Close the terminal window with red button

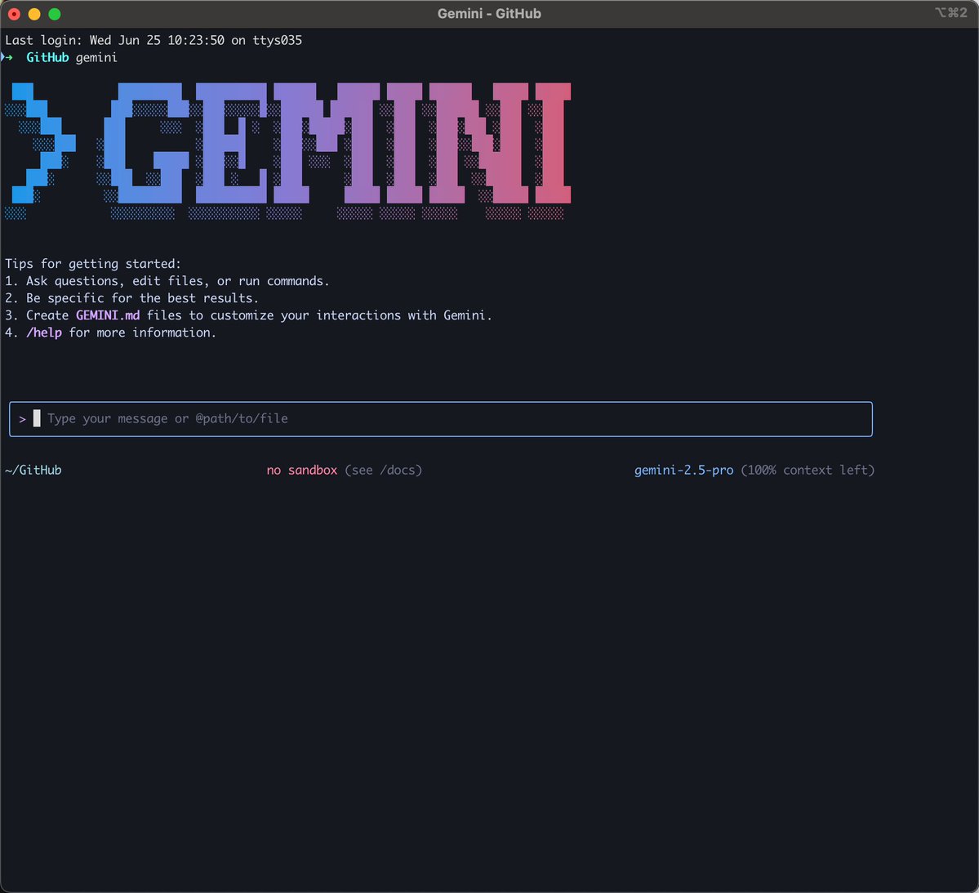(x=15, y=14)
